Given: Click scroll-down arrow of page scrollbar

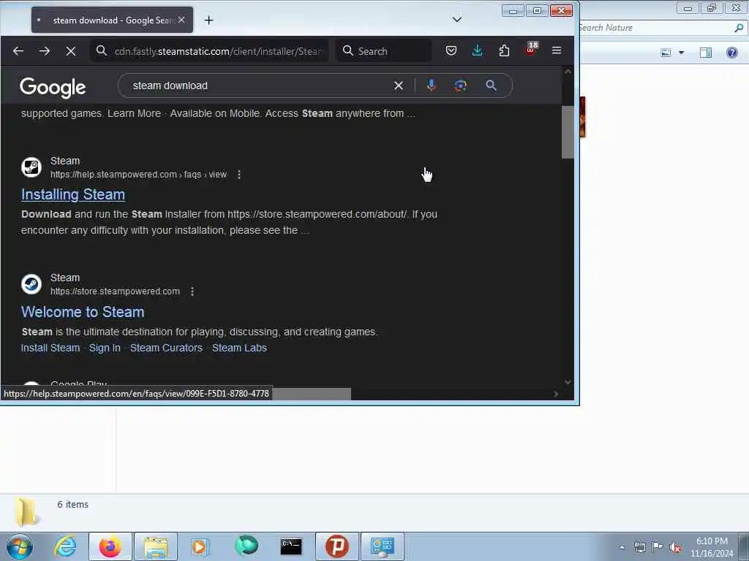Looking at the screenshot, I should pyautogui.click(x=568, y=382).
